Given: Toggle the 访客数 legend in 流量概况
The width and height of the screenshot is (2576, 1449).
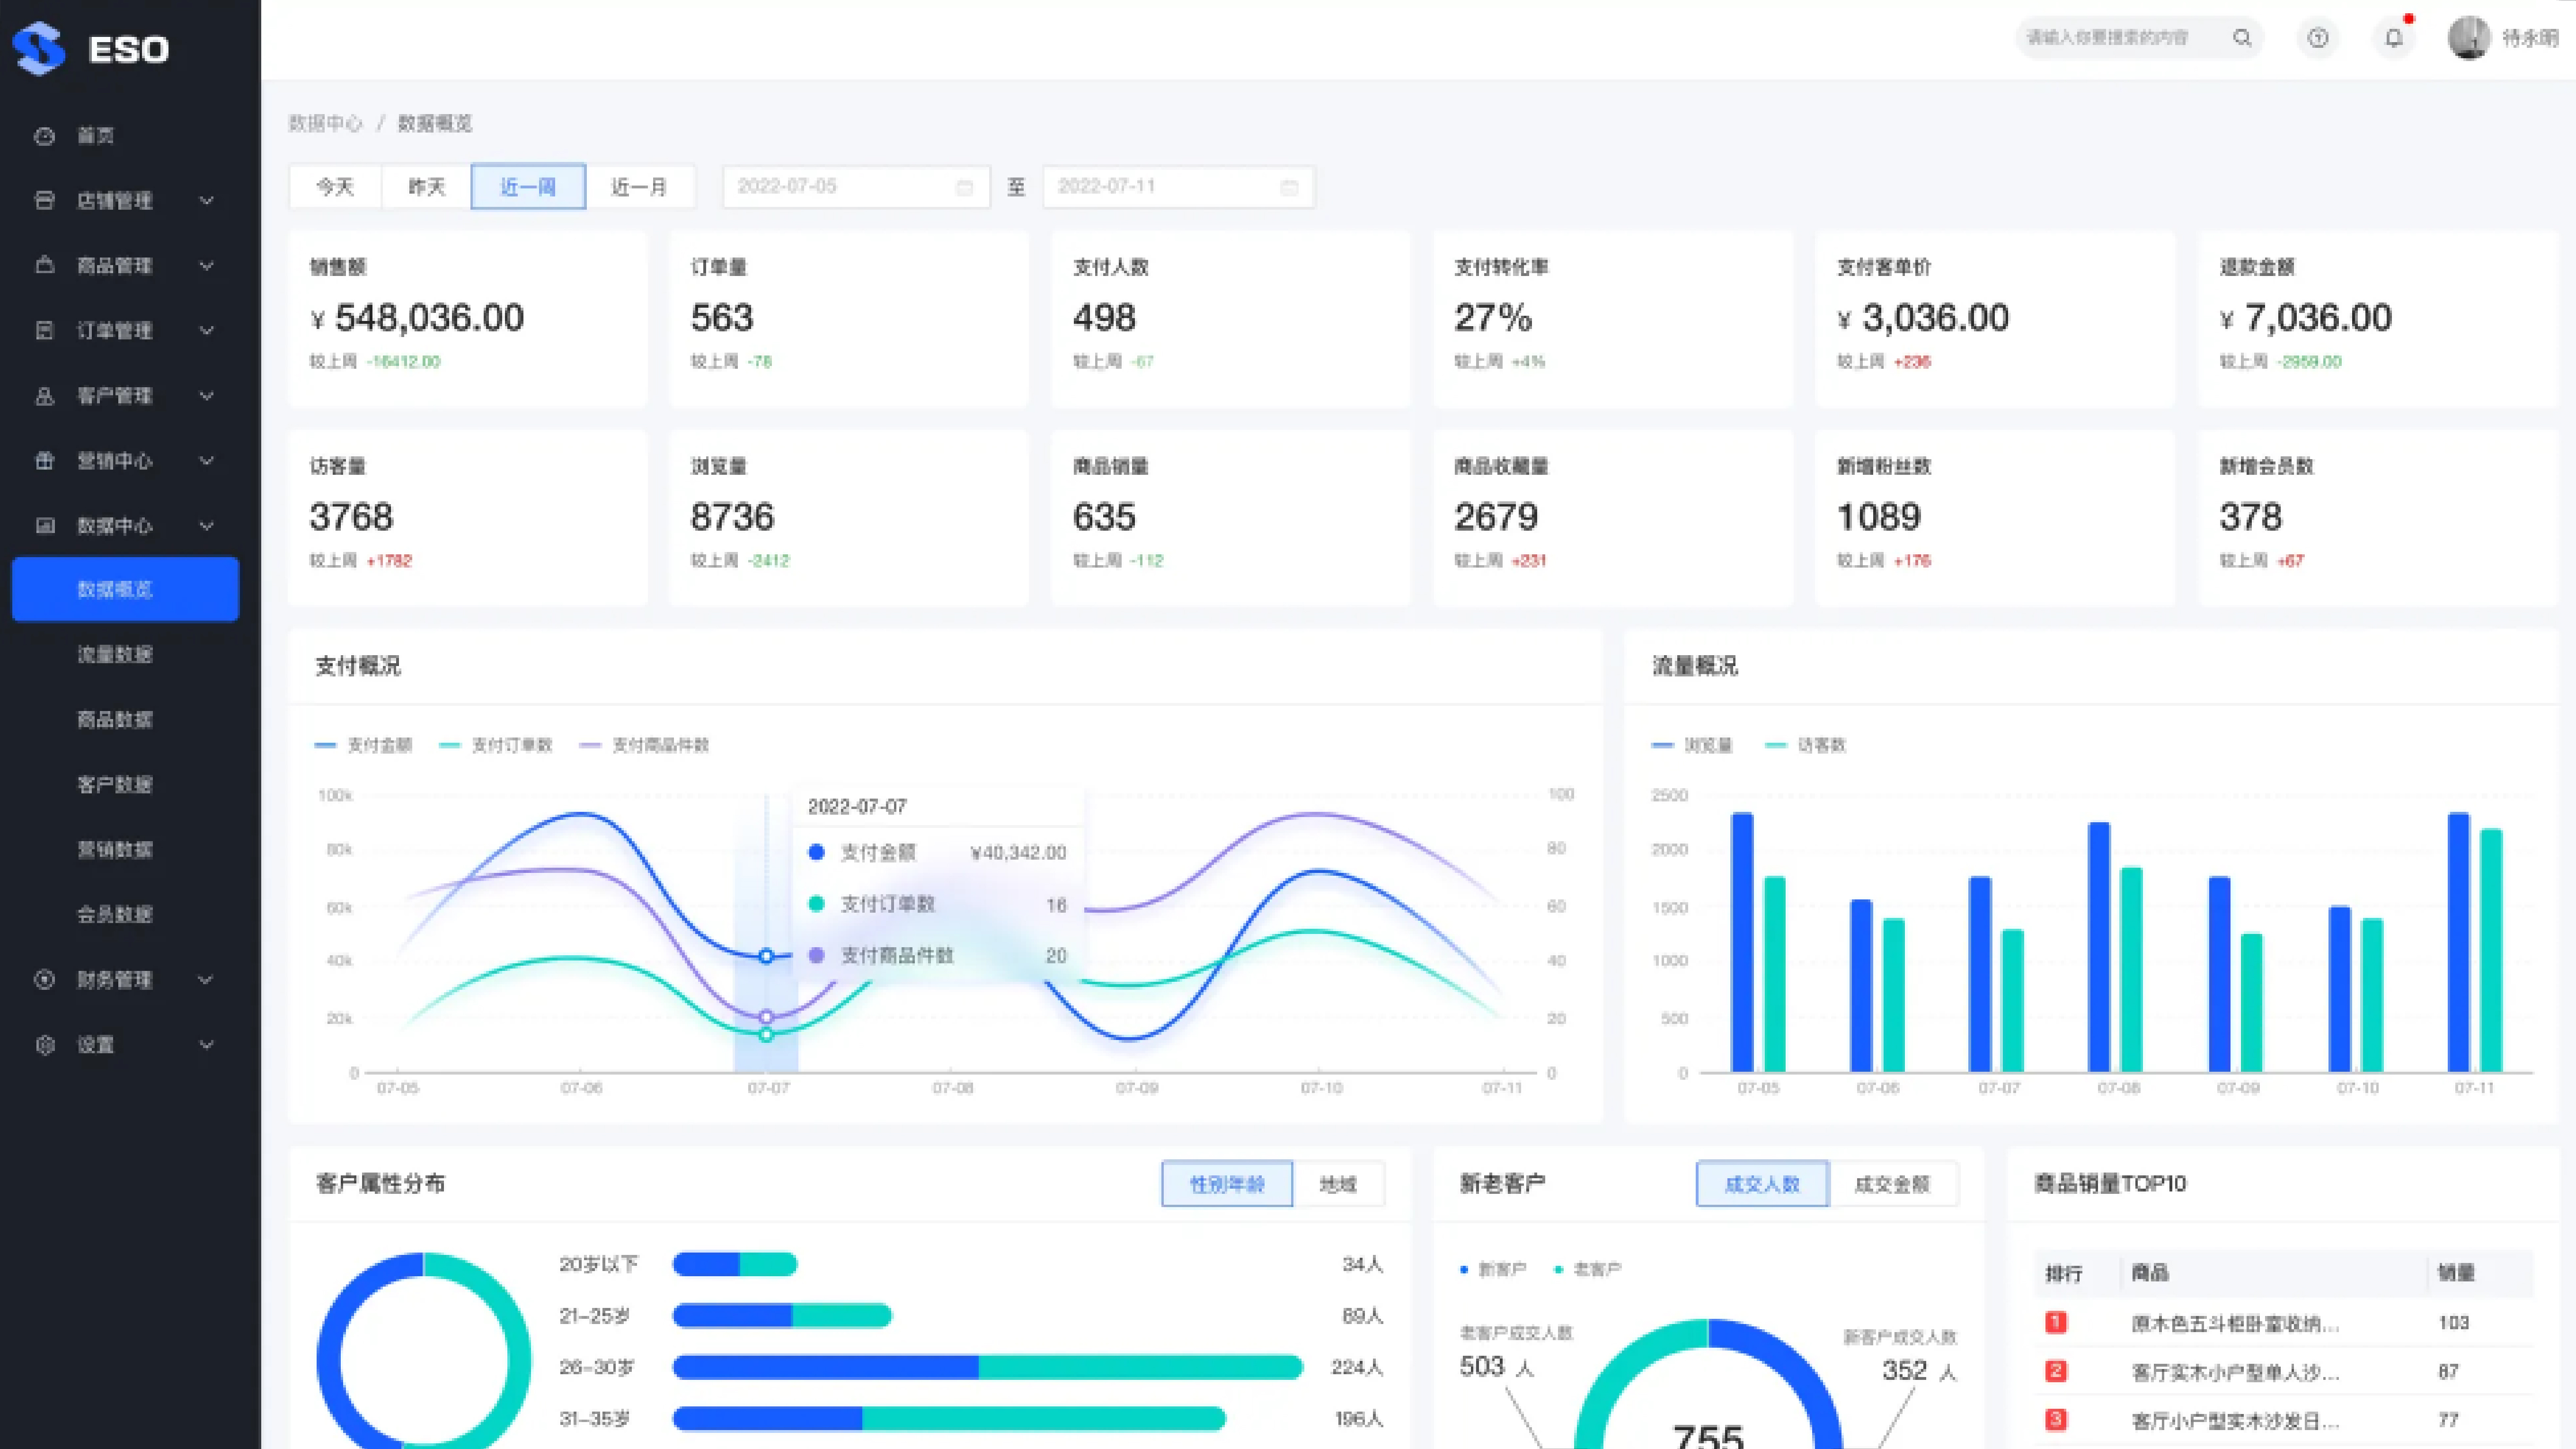Looking at the screenshot, I should [x=1806, y=745].
